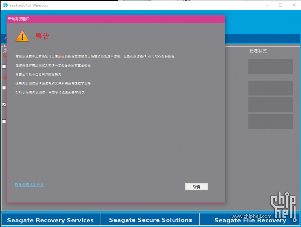Toggle the checked drive checkbox

point(4,105)
